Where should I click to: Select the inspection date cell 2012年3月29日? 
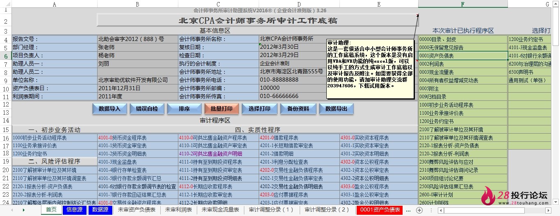click(299, 55)
